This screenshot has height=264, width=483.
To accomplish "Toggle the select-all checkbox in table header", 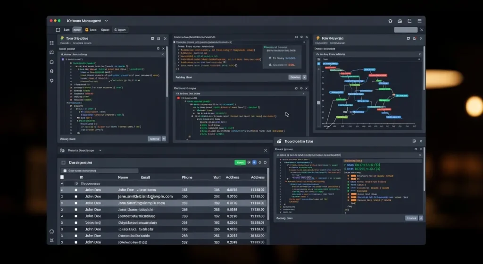I will [x=62, y=178].
